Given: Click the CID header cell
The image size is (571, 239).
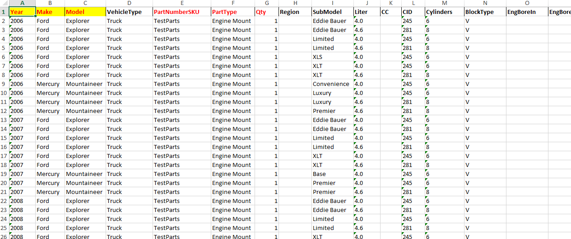Looking at the screenshot, I should pyautogui.click(x=413, y=12).
